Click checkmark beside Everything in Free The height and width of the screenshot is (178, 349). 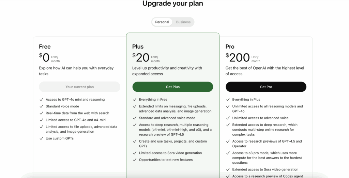tap(134, 100)
